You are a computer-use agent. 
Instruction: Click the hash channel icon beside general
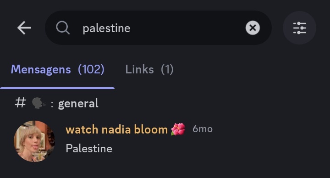pyautogui.click(x=21, y=103)
